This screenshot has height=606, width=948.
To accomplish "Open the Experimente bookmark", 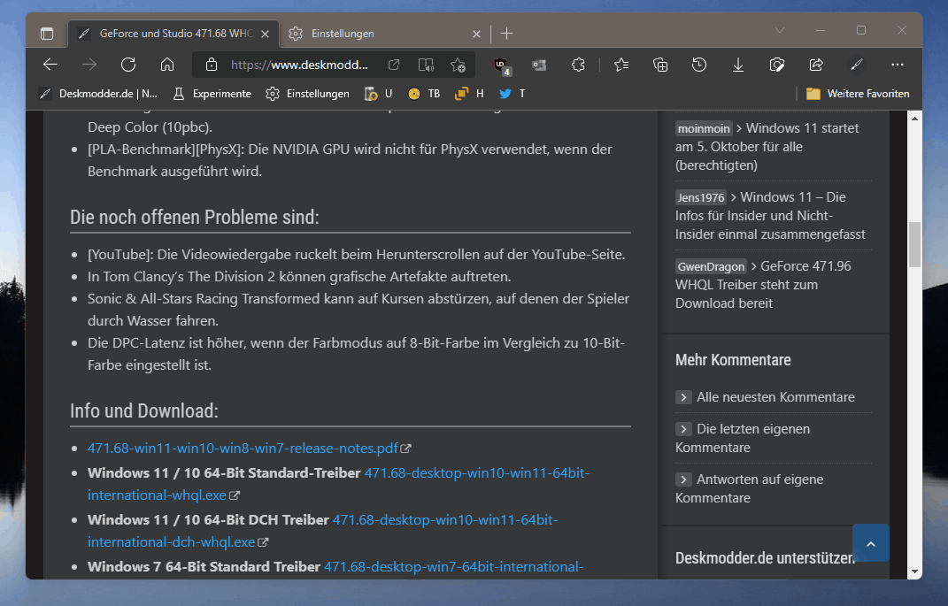I will coord(212,94).
